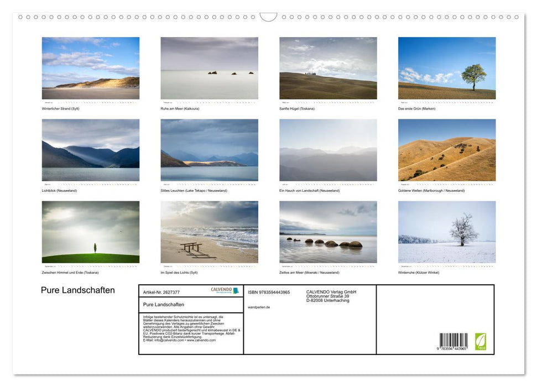Open the Ruhe am Meer (Kaikoura) photo

[209, 68]
